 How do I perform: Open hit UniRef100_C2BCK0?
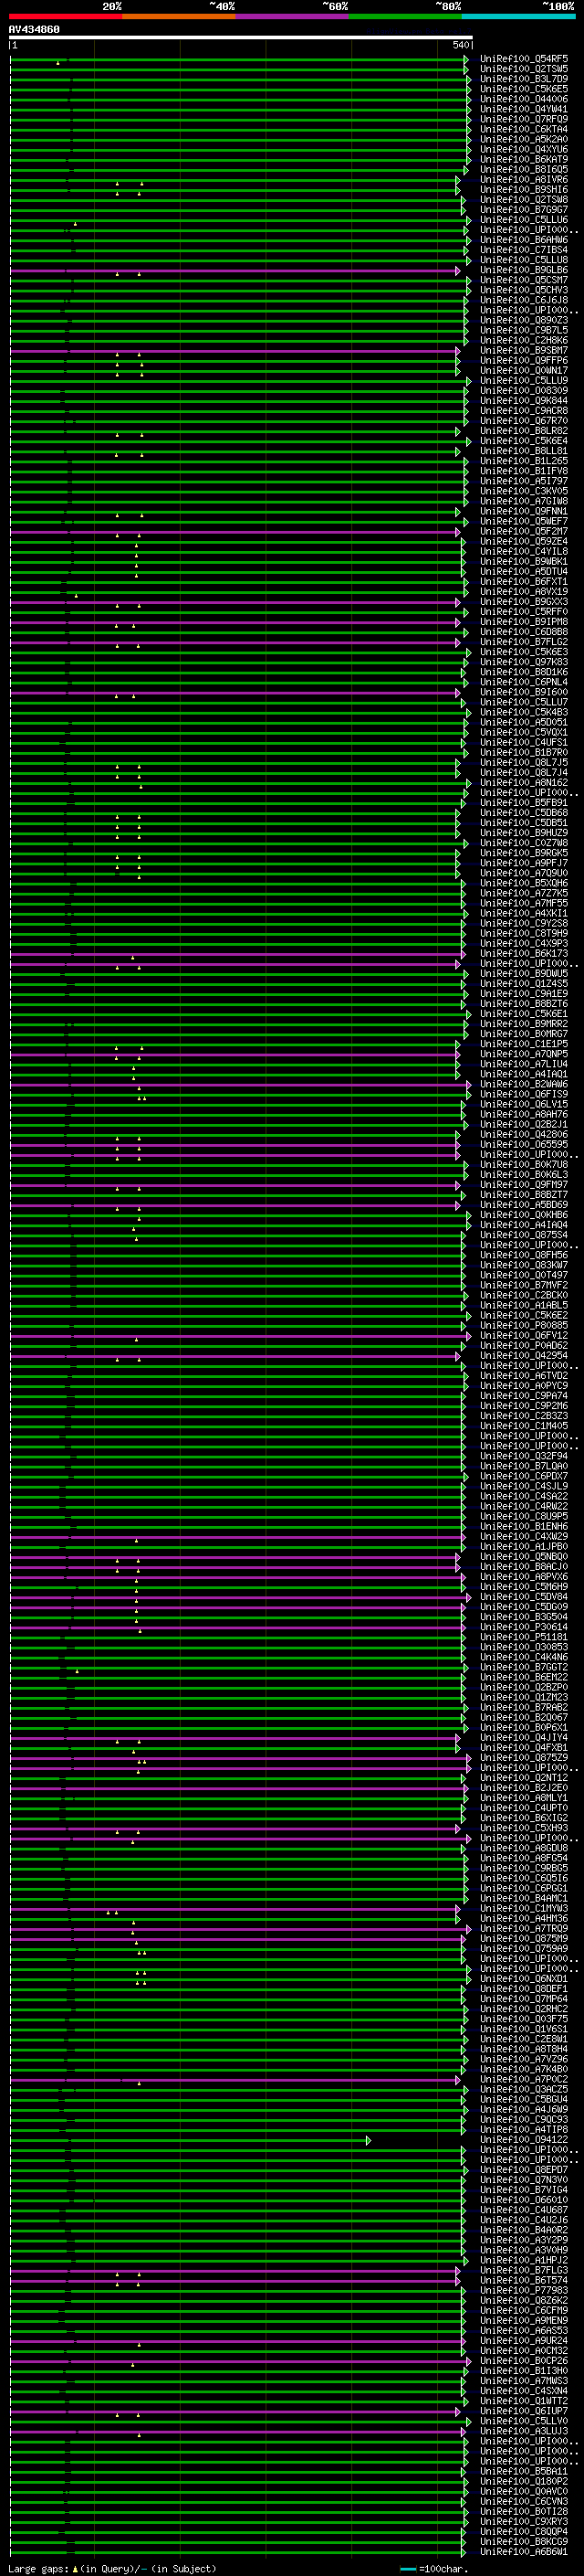click(x=524, y=1294)
